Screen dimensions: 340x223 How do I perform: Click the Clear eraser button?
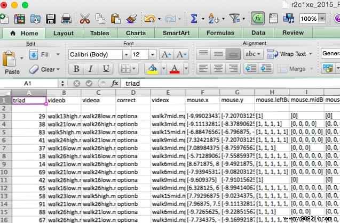[42, 70]
